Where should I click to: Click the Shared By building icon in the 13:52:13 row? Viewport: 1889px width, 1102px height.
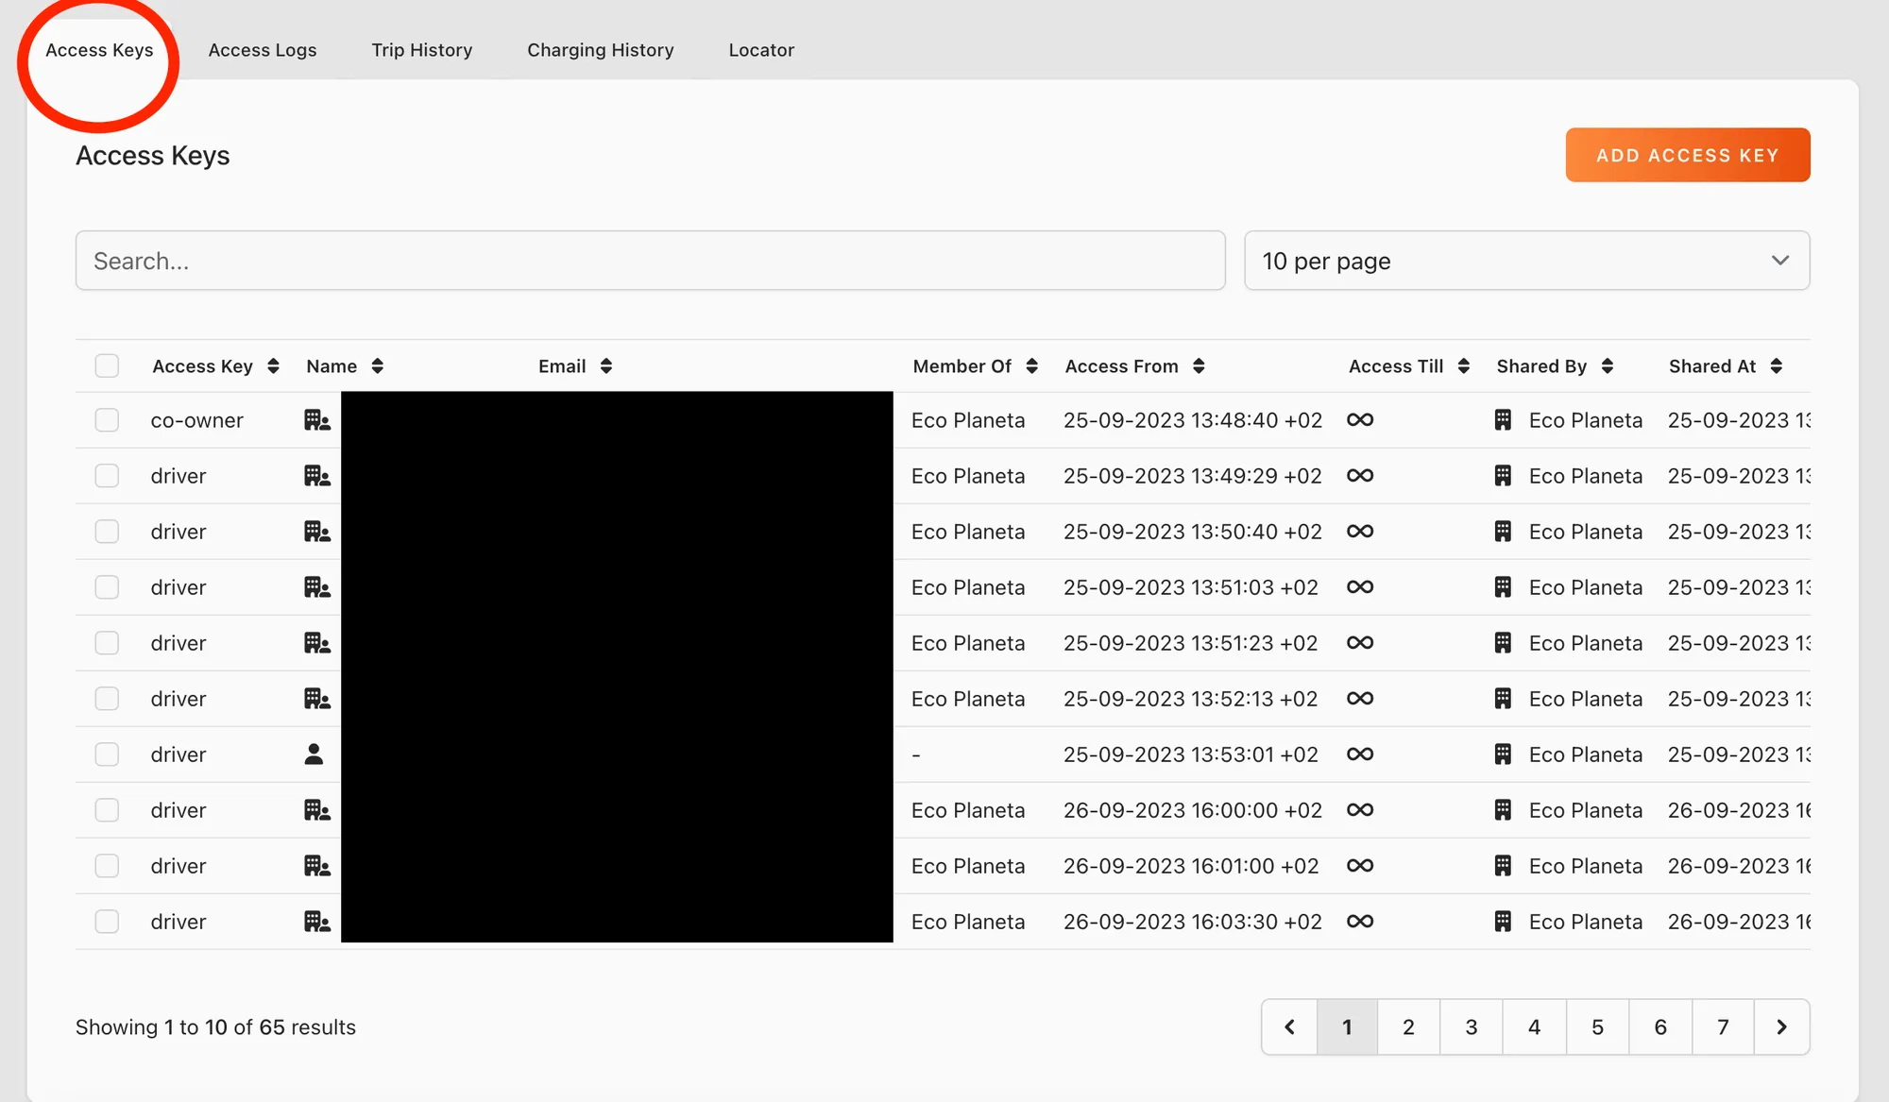pyautogui.click(x=1503, y=698)
